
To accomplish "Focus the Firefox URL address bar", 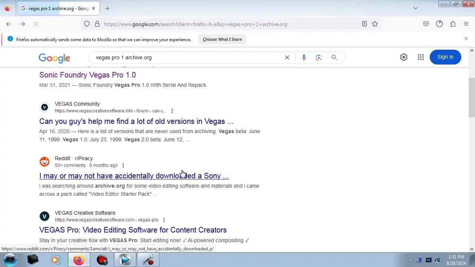I will tap(230, 24).
